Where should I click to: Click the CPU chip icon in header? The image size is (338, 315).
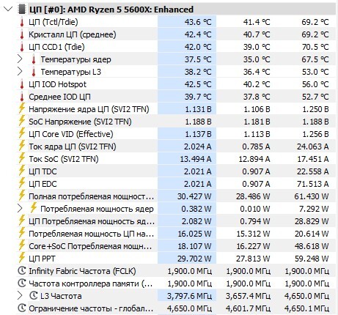tap(22, 10)
